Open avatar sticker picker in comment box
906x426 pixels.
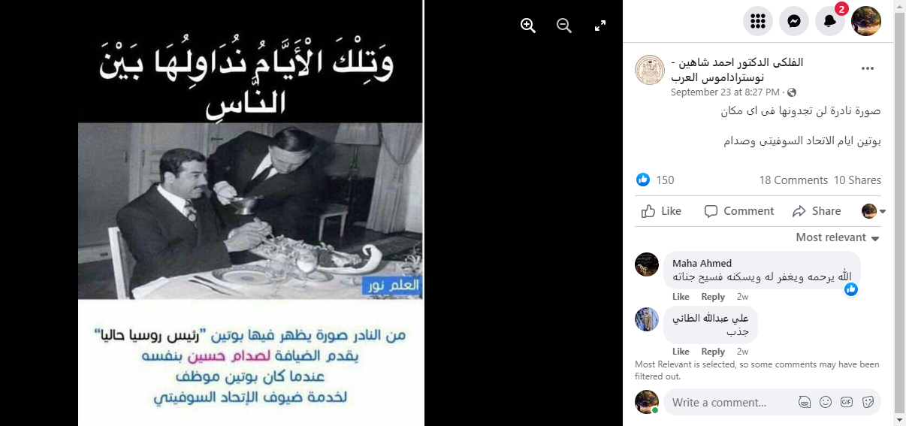click(x=805, y=402)
